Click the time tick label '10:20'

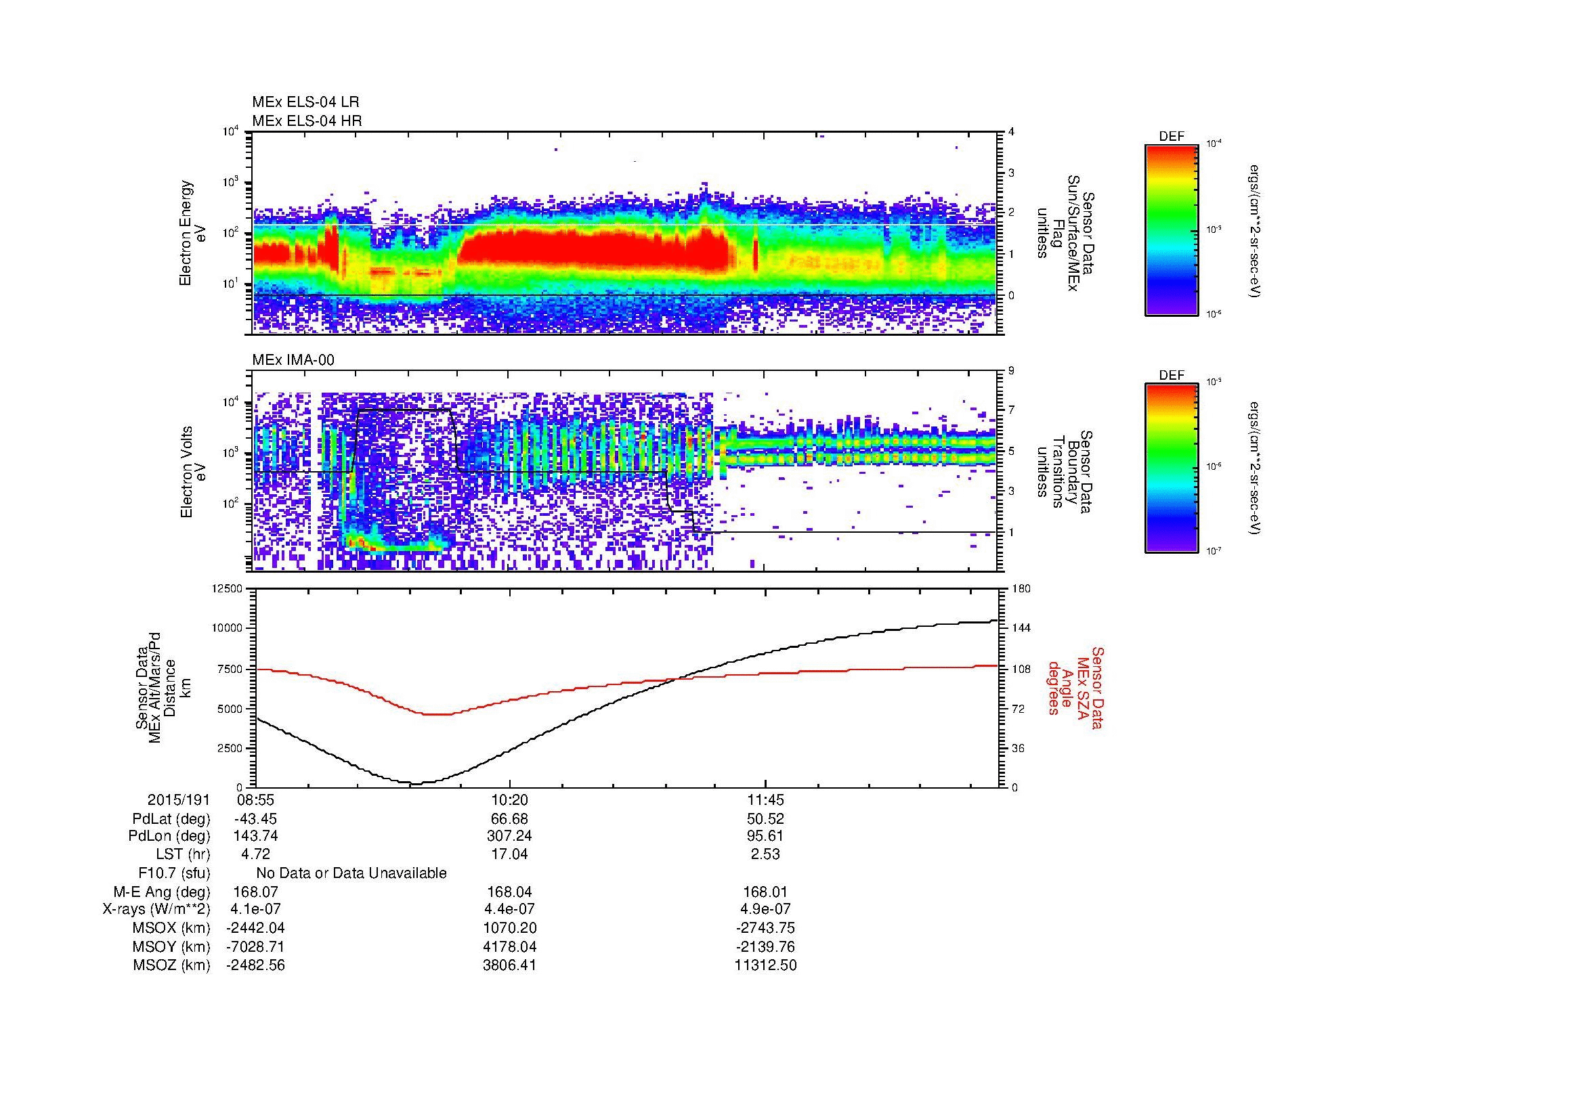click(x=510, y=800)
